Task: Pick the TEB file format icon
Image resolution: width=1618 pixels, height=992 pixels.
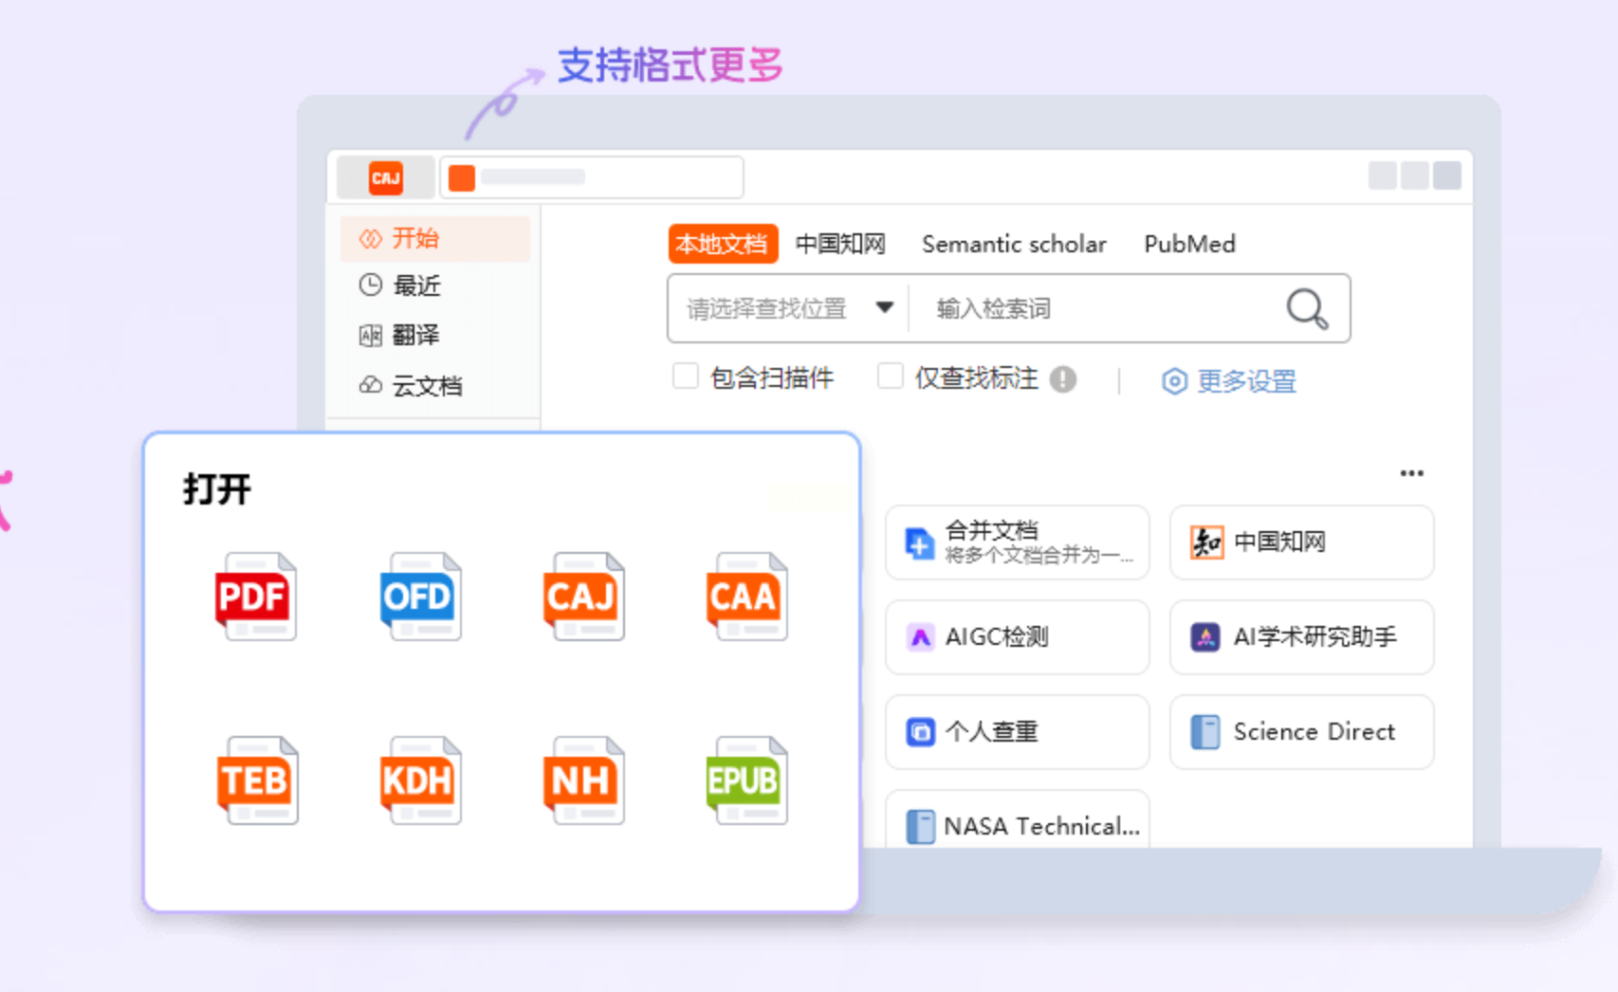Action: (256, 781)
